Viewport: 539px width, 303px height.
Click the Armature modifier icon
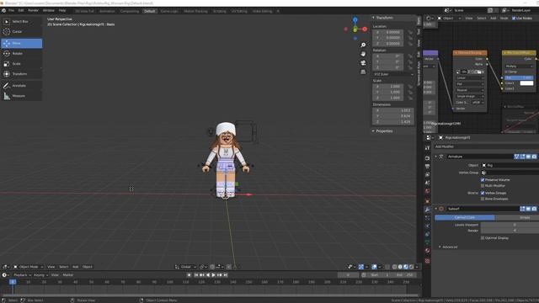click(x=441, y=157)
